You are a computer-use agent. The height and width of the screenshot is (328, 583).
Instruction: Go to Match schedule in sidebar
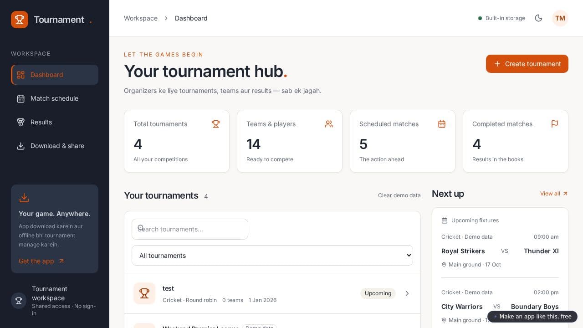pos(55,98)
